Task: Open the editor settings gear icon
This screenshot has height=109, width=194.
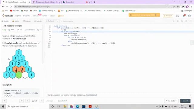Action: click(186, 21)
